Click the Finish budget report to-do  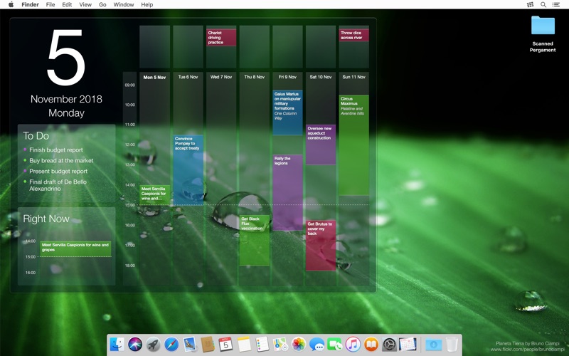pyautogui.click(x=56, y=150)
